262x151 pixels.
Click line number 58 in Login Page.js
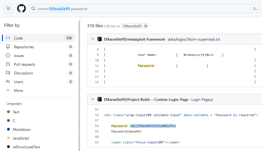tap(97, 126)
